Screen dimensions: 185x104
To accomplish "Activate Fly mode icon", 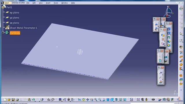I will click(x=79, y=100).
